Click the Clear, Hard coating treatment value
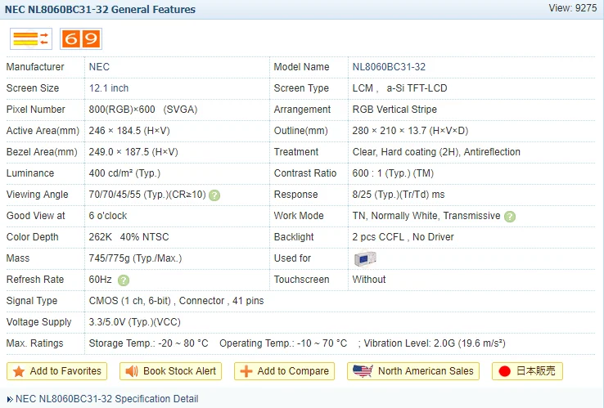The height and width of the screenshot is (408, 604). pos(436,152)
